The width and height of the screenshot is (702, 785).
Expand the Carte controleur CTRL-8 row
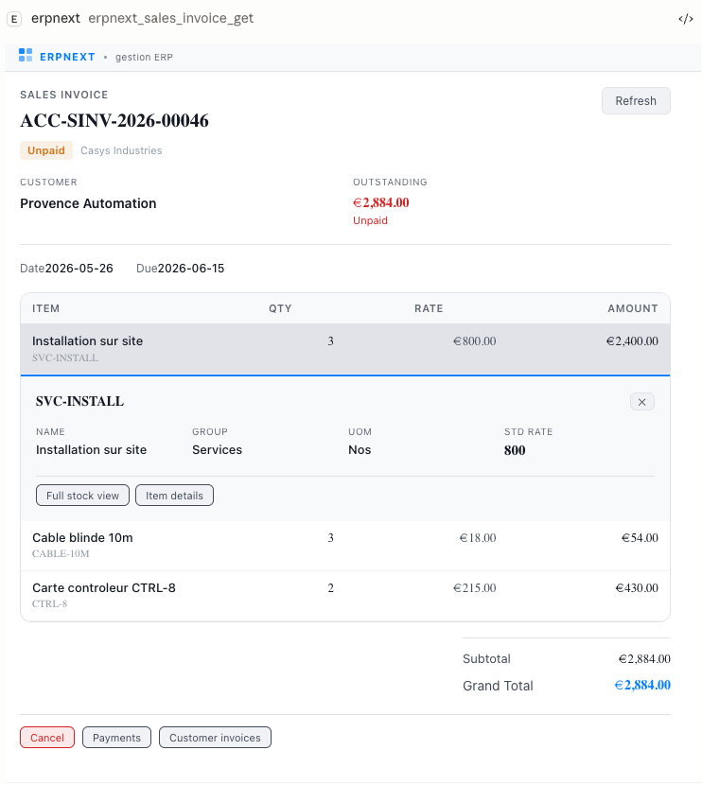(345, 596)
